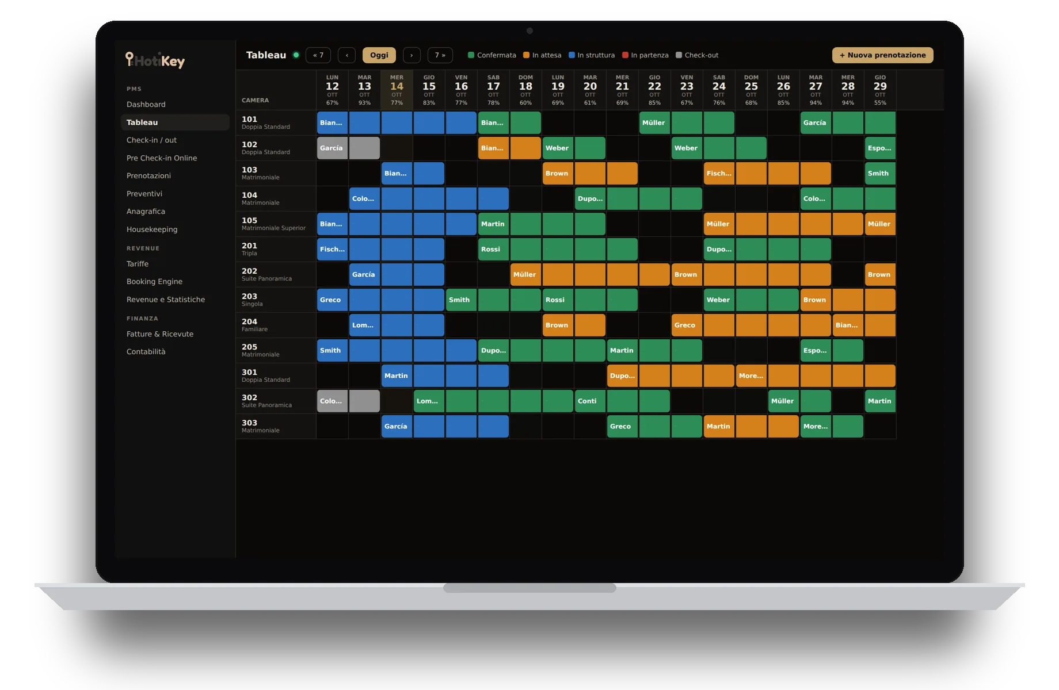Open Contabilità section
1059x690 pixels.
click(175, 351)
